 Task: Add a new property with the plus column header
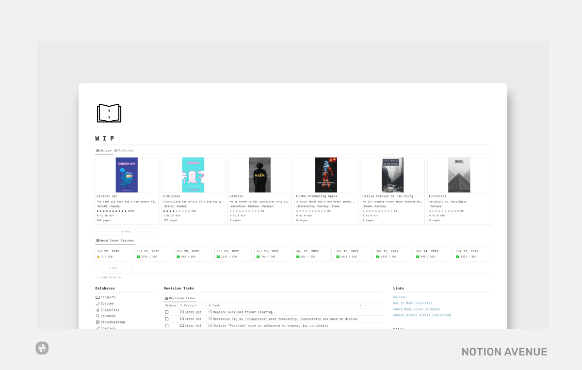point(360,306)
